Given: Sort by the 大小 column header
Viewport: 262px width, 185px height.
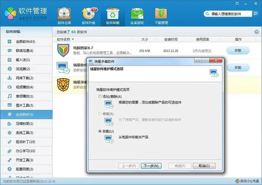Looking at the screenshot, I should click(145, 39).
